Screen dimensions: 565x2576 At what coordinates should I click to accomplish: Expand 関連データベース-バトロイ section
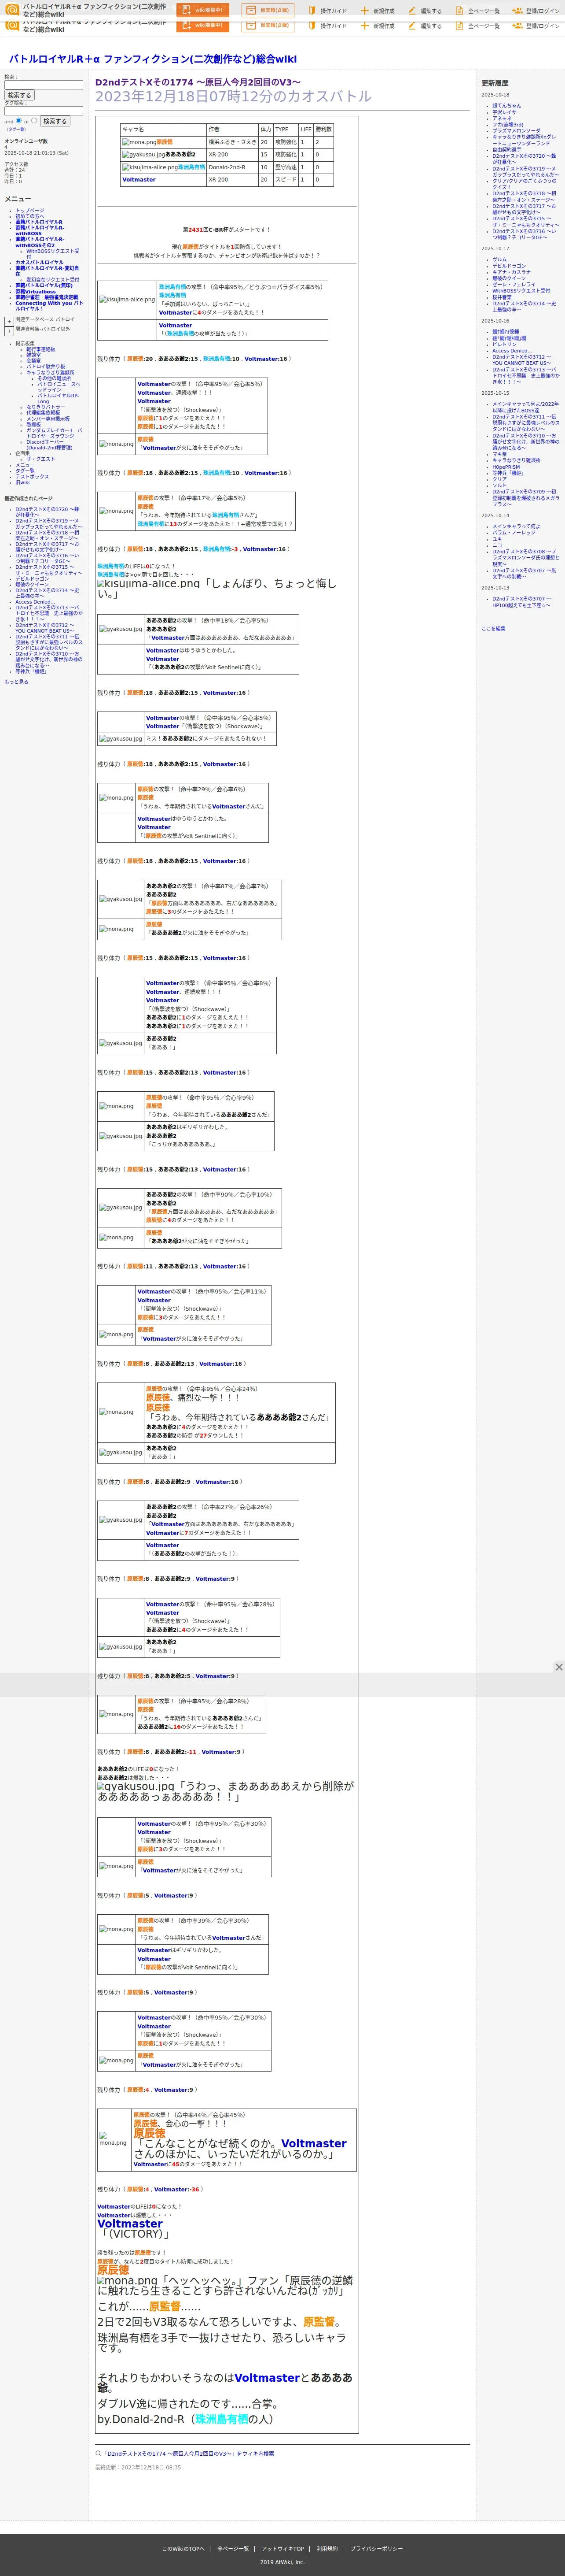(x=9, y=321)
